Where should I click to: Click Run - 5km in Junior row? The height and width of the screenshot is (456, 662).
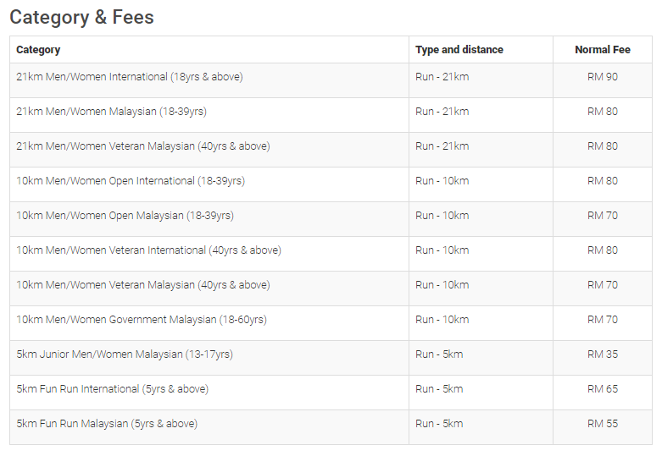point(439,354)
